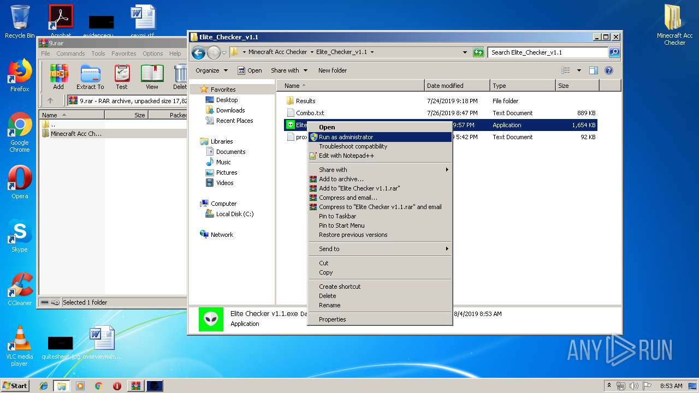Open Organize dropdown in Explorer

211,70
